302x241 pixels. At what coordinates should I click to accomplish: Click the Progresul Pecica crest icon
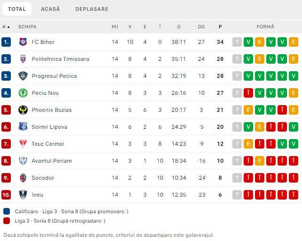(x=23, y=76)
